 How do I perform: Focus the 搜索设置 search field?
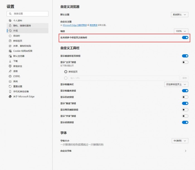coord(28,14)
